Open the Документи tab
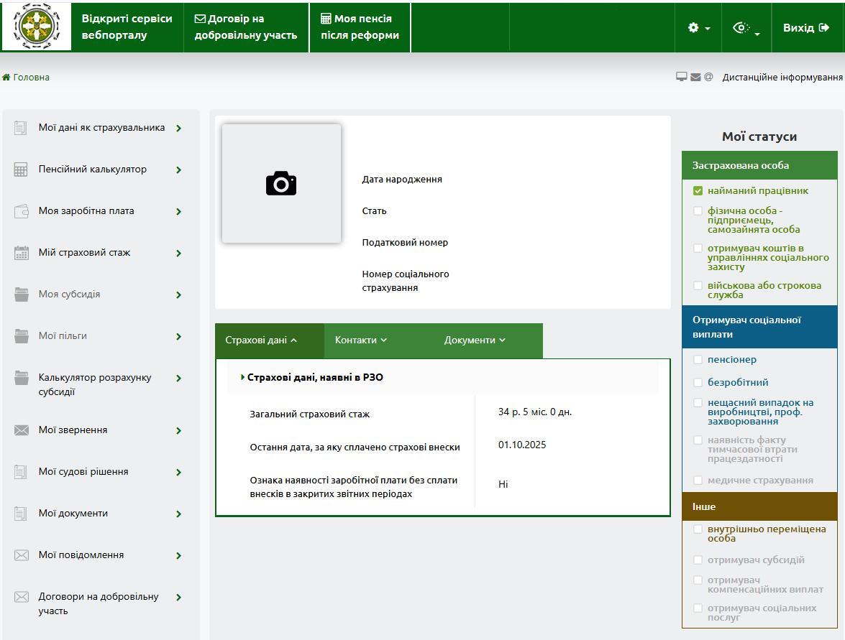 (474, 340)
